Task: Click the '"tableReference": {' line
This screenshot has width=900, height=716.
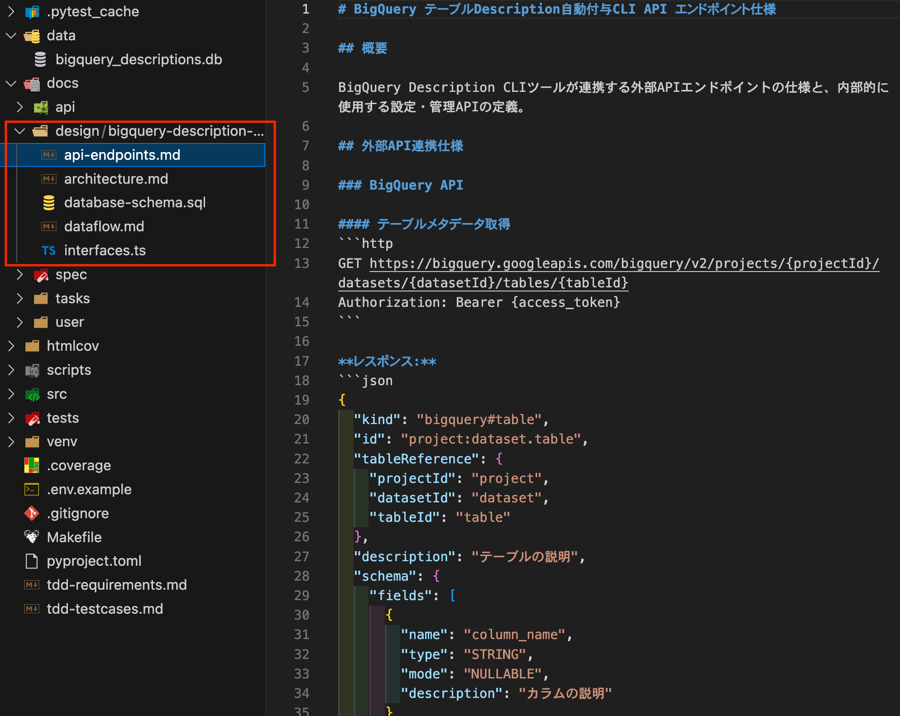Action: 428,459
